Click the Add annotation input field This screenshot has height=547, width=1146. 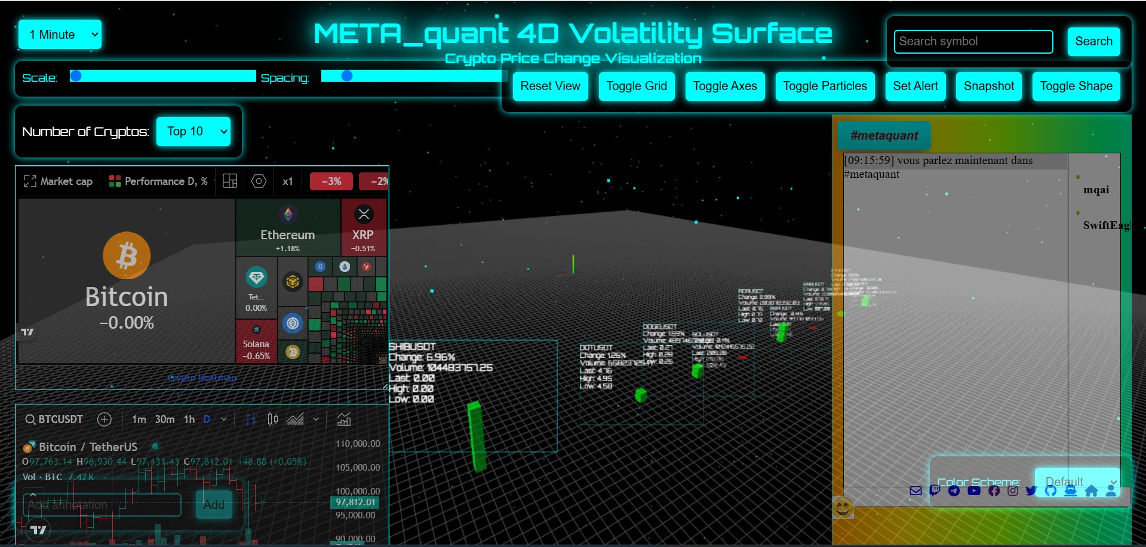tap(102, 505)
